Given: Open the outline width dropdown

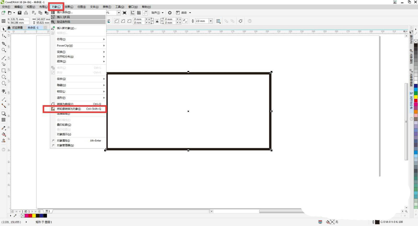Looking at the screenshot, I should click(x=211, y=21).
